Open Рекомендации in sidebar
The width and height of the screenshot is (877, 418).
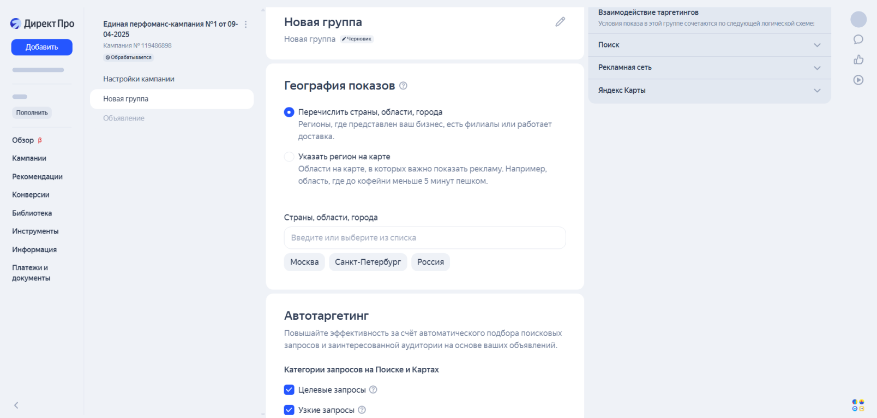pyautogui.click(x=37, y=177)
